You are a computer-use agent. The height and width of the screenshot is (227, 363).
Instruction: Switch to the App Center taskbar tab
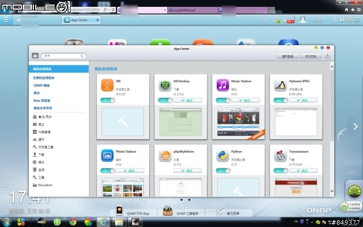coord(81,20)
